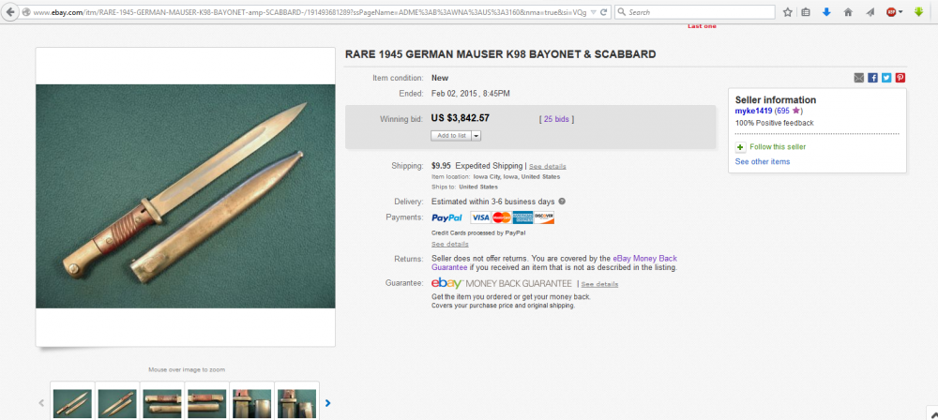The width and height of the screenshot is (938, 420).
Task: Click the page reload icon
Action: pos(604,12)
